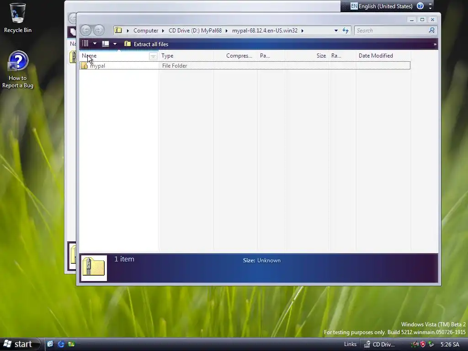This screenshot has height=351, width=468.
Task: Open How to Report a Bug shortcut
Action: [x=18, y=70]
